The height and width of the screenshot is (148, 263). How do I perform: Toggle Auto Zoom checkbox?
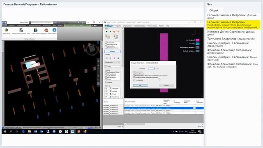click(106, 43)
